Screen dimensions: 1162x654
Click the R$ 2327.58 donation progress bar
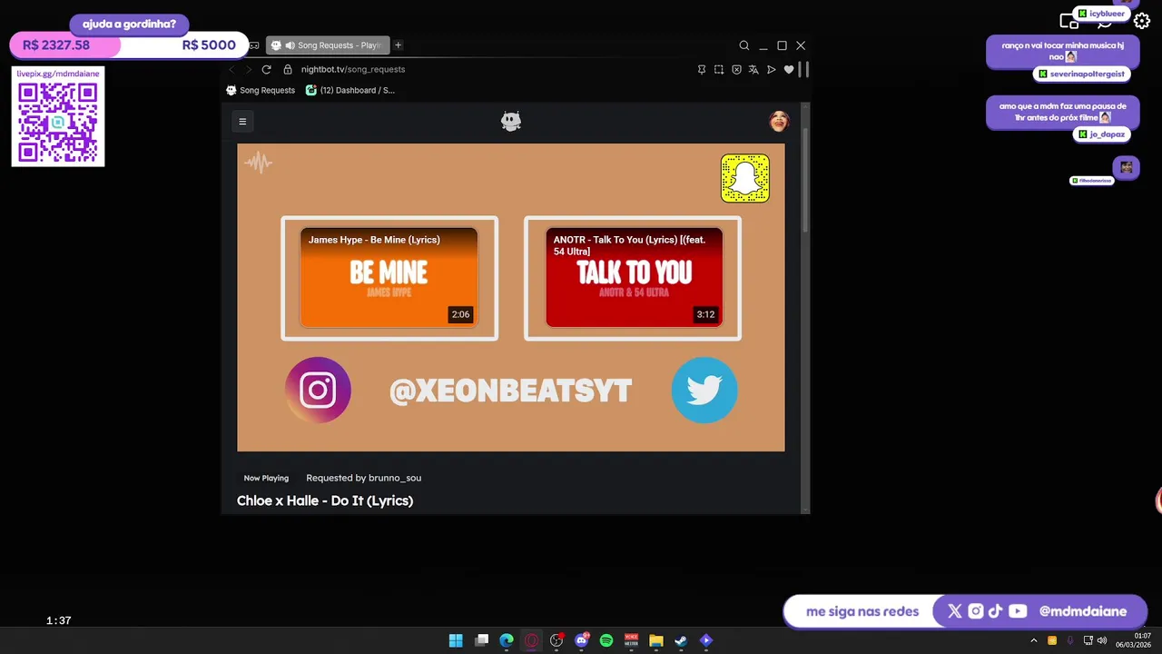pyautogui.click(x=64, y=45)
